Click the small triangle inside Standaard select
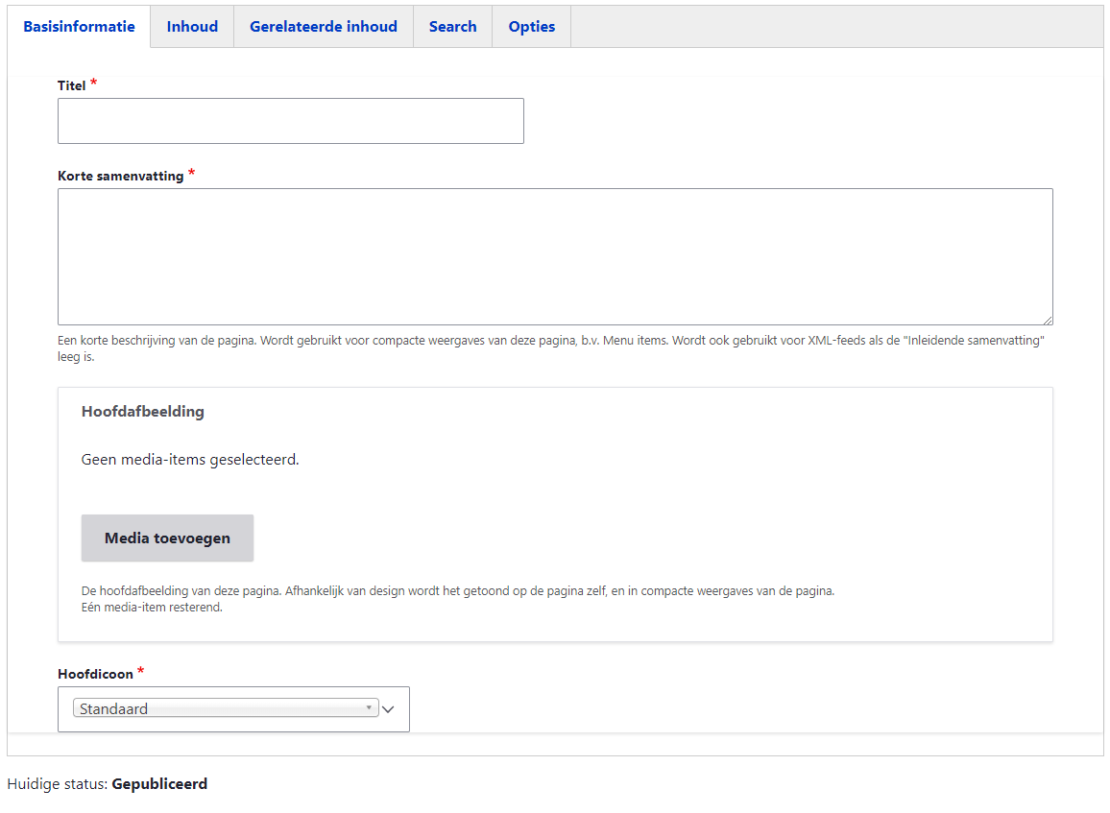The width and height of the screenshot is (1110, 813). point(369,708)
